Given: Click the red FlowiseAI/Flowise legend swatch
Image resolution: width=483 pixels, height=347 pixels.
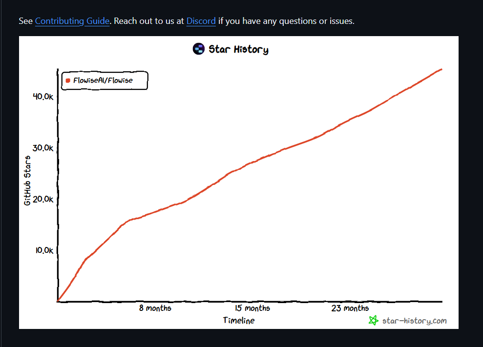Looking at the screenshot, I should [x=68, y=81].
